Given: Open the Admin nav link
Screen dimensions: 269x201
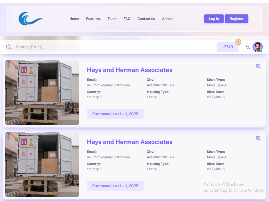Looking at the screenshot, I should click(167, 19).
